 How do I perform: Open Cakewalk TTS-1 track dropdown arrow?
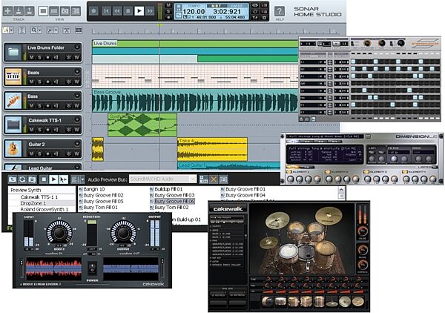click(x=76, y=119)
